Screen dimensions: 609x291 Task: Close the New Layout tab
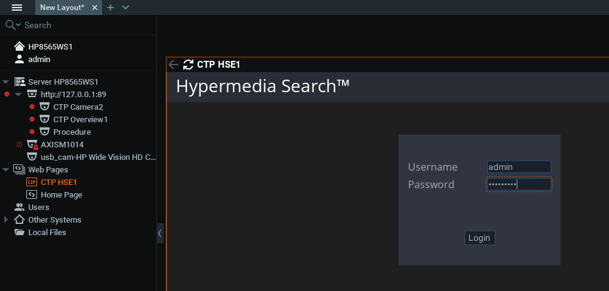click(94, 8)
